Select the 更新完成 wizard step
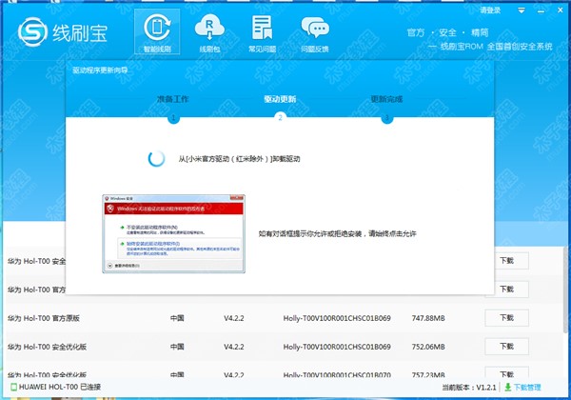The image size is (571, 400). tap(386, 98)
